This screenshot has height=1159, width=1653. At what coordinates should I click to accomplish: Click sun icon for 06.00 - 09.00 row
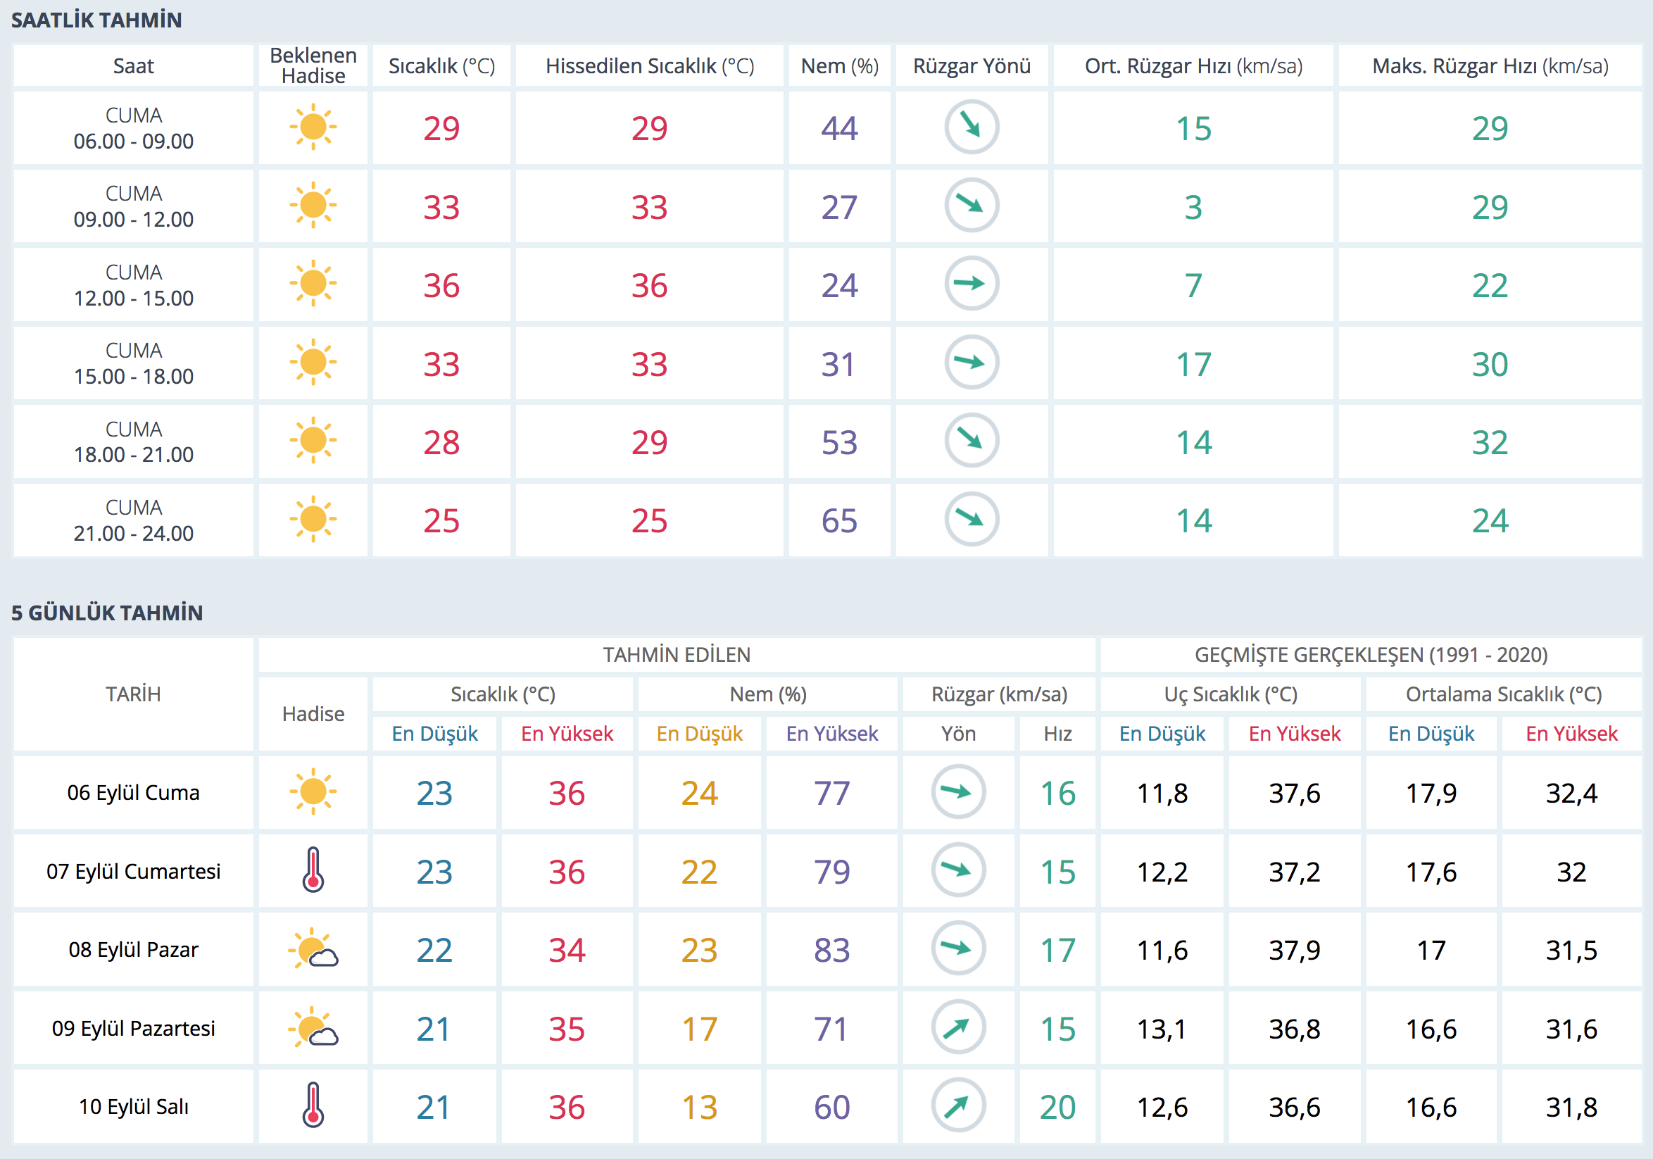tap(313, 127)
